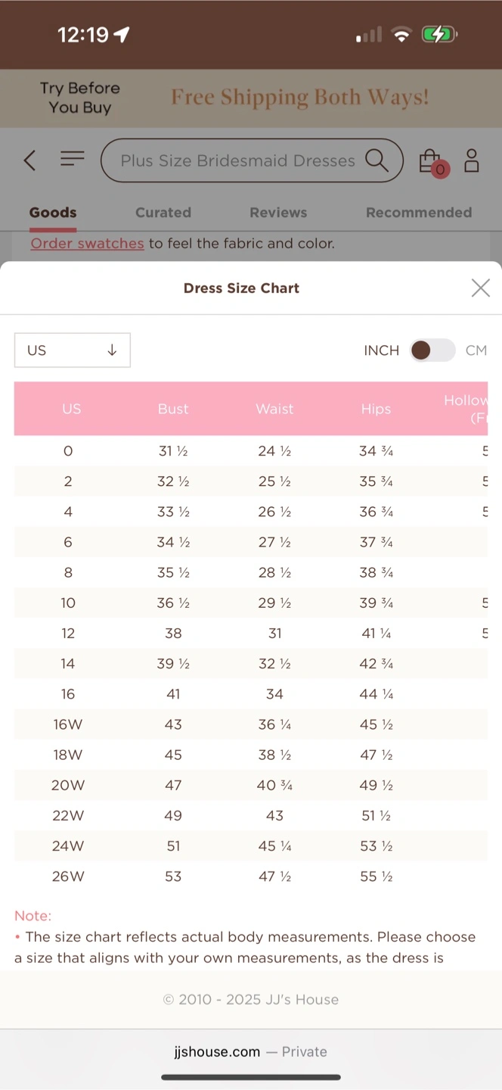Click the Order swatches link
The height and width of the screenshot is (1090, 502).
tap(87, 244)
